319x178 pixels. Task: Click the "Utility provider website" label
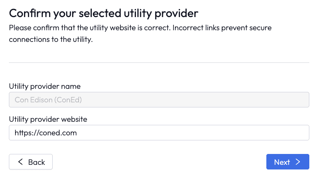(48, 119)
